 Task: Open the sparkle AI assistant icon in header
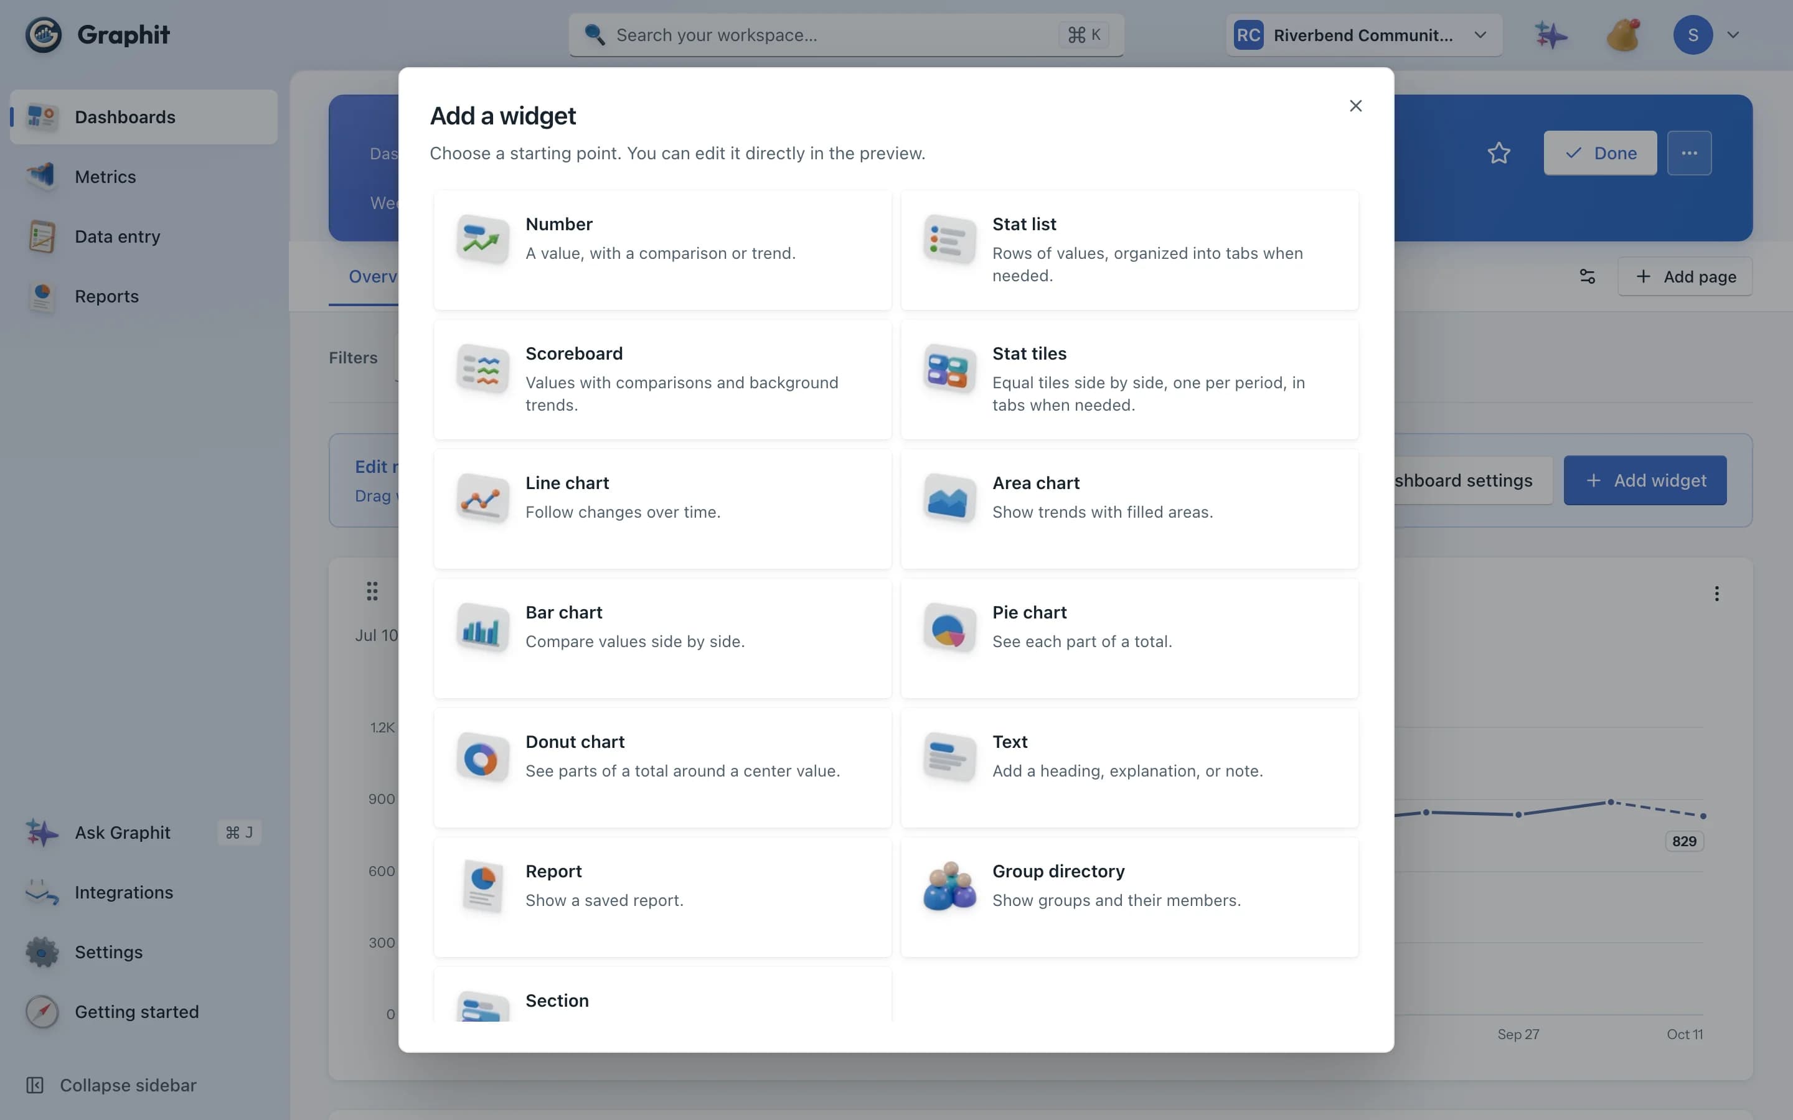click(x=1550, y=35)
